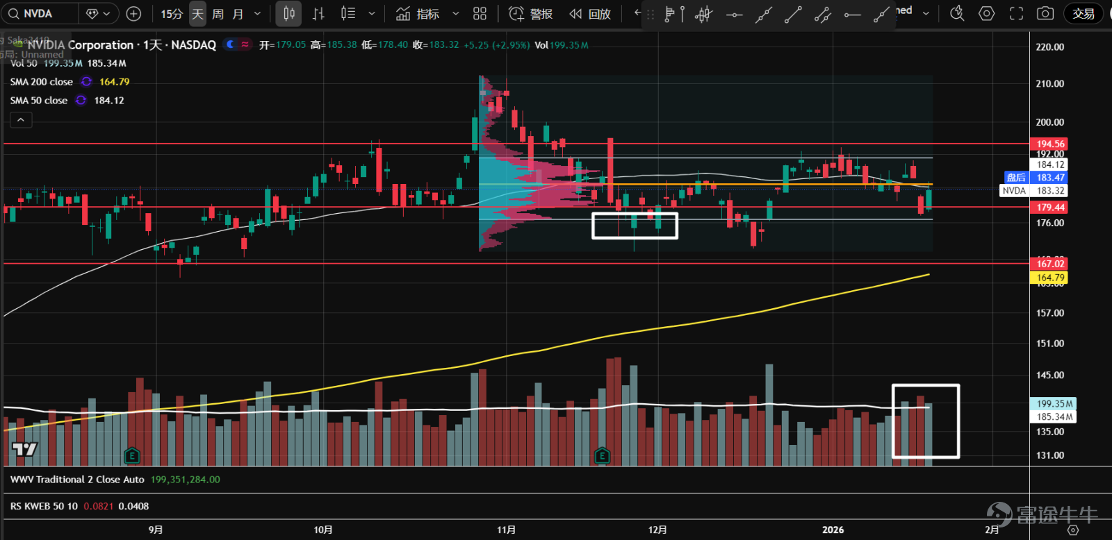Screen dimensions: 1112x540
Task: Open the November earnings E marker
Action: click(602, 456)
